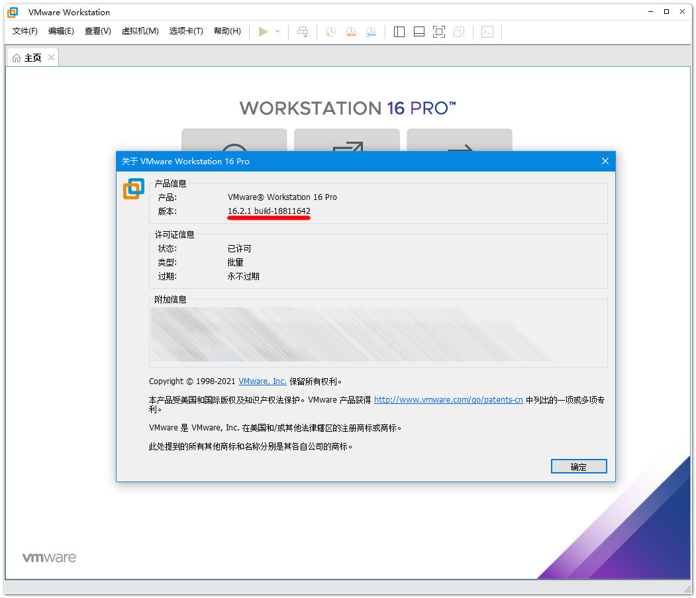Click the product name VMware® Workstation 16 Pro

coord(282,197)
